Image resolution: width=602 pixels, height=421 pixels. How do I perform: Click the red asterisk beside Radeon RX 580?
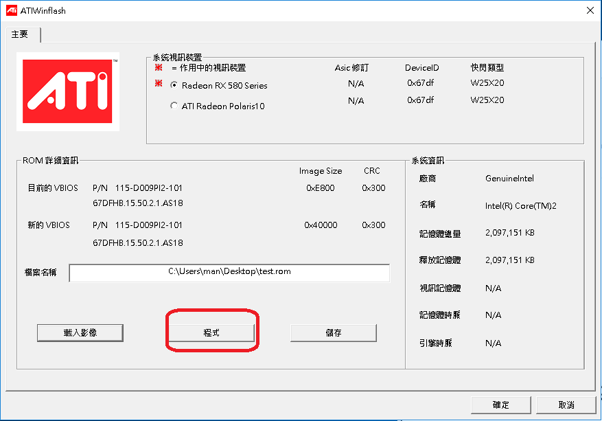tap(159, 83)
